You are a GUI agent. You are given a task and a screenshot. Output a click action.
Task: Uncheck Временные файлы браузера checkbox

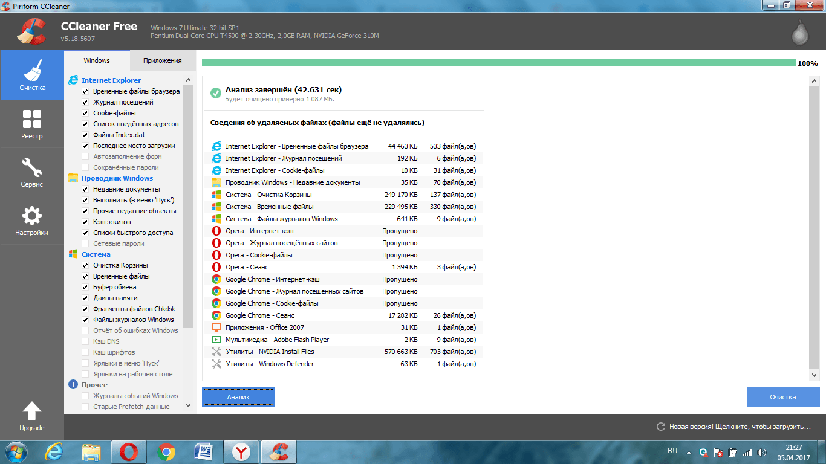[x=86, y=91]
